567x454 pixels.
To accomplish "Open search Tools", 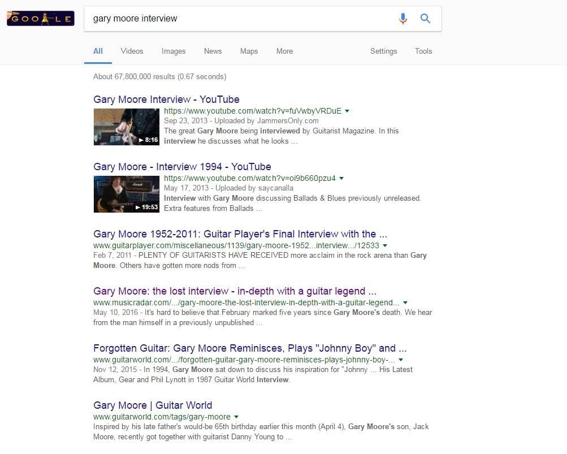I will 423,51.
